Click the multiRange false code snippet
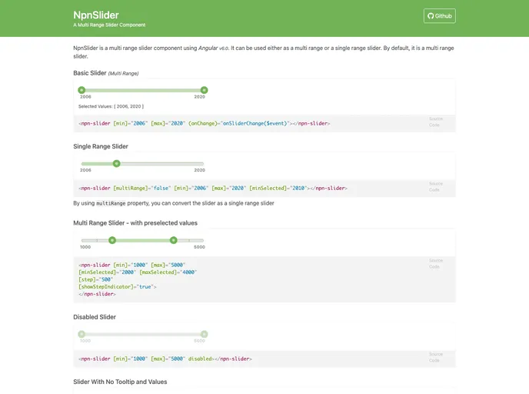The width and height of the screenshot is (529, 394). pos(213,189)
